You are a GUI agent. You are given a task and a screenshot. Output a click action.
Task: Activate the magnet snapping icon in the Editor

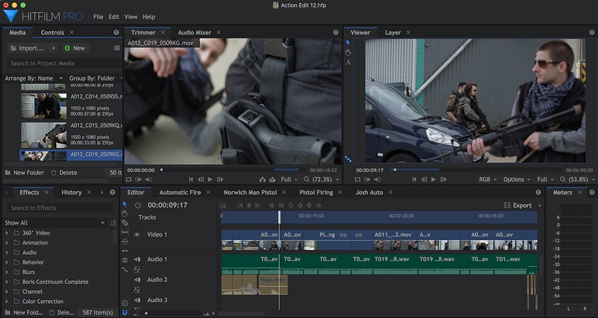coord(125,312)
